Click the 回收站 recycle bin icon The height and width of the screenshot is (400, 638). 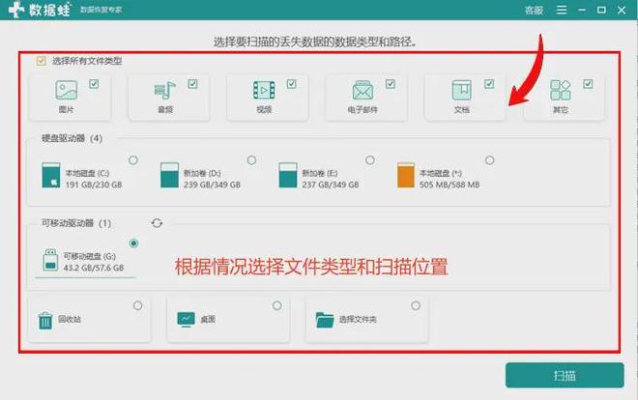point(45,321)
